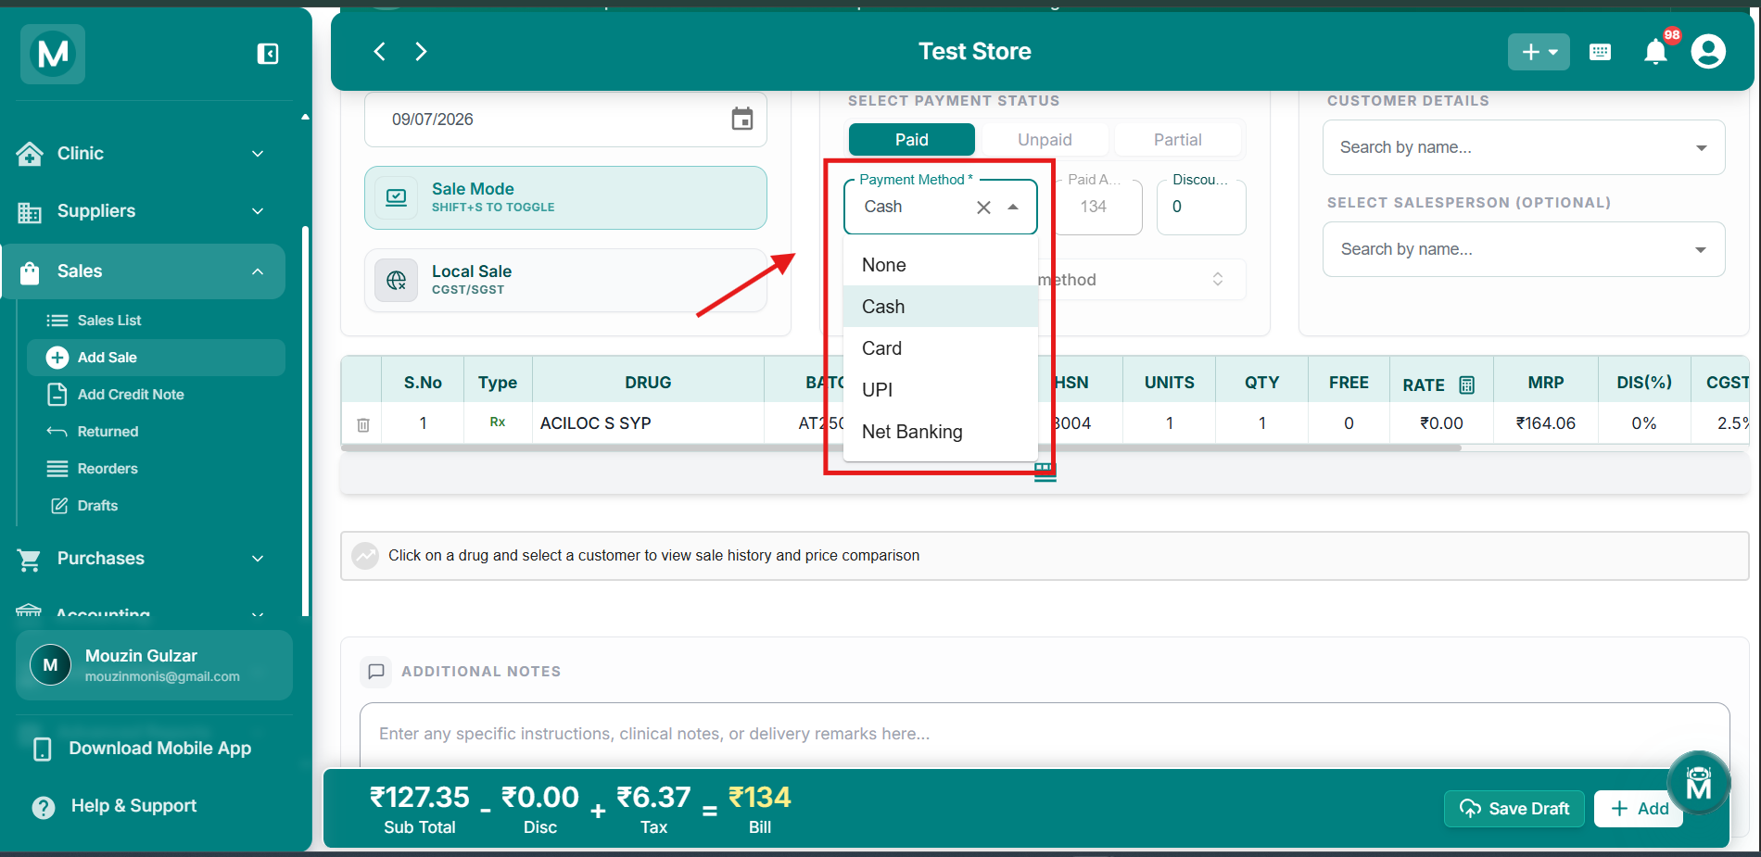The width and height of the screenshot is (1761, 857).
Task: Open the chatbot assistant icon
Action: tap(1698, 784)
